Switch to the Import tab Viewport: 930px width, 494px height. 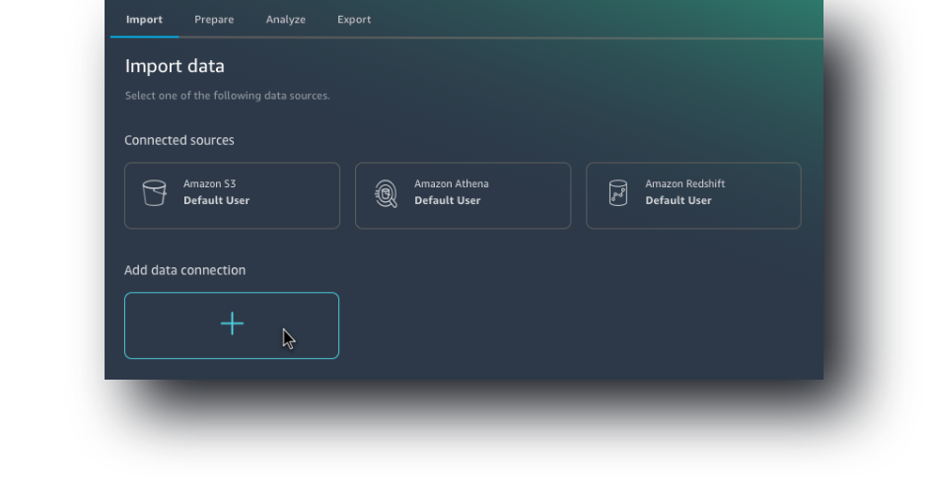tap(144, 20)
